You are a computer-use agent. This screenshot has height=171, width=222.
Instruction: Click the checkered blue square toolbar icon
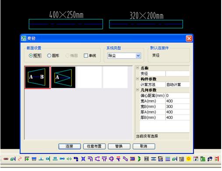tap(160, 159)
